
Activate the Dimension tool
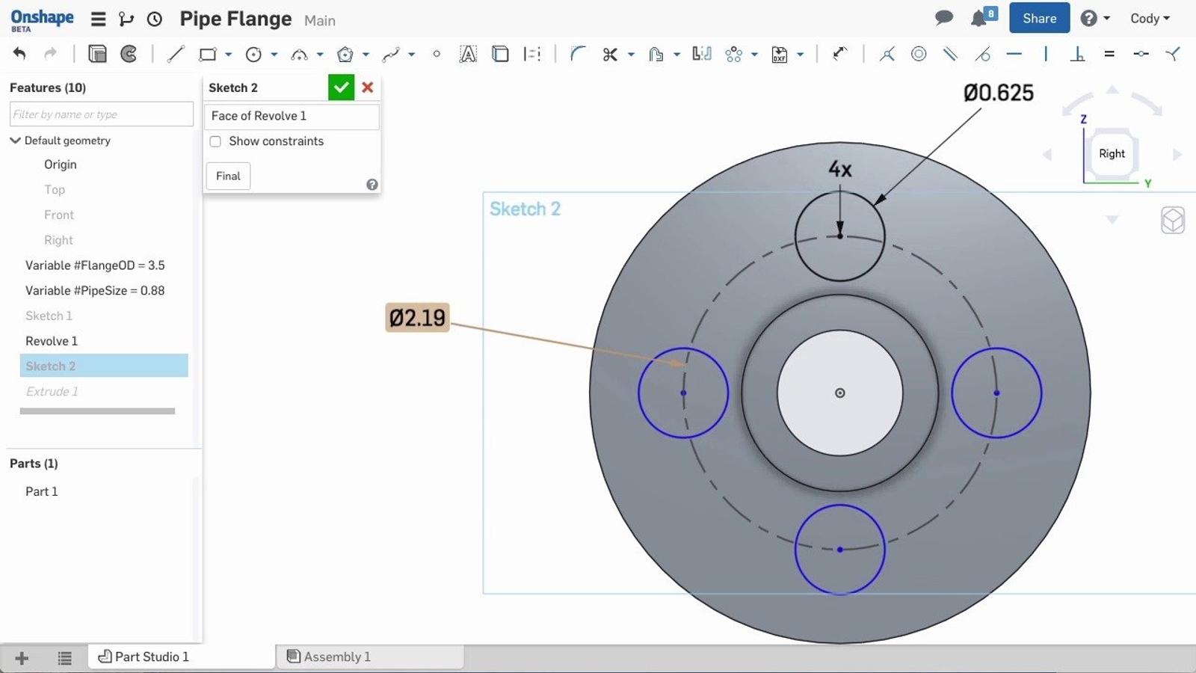click(x=840, y=54)
